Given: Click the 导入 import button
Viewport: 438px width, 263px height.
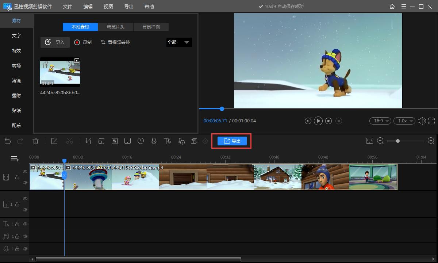Looking at the screenshot, I should [x=55, y=42].
